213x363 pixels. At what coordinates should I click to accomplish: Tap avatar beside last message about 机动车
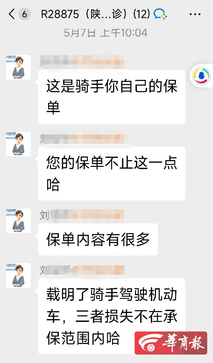tap(18, 276)
